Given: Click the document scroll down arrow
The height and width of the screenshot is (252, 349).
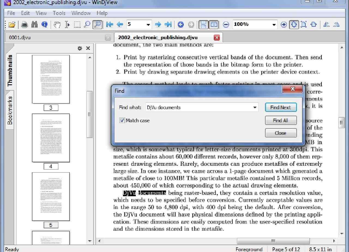Looking at the screenshot, I should [342, 234].
